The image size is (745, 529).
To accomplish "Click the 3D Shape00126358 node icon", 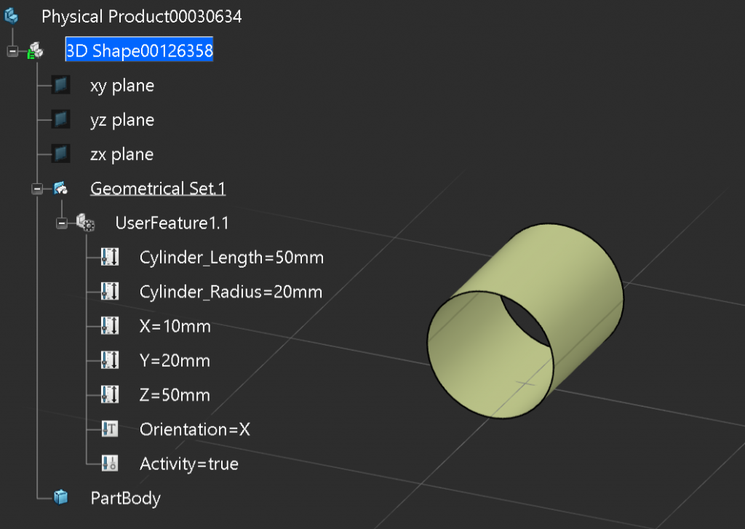I will pyautogui.click(x=36, y=50).
